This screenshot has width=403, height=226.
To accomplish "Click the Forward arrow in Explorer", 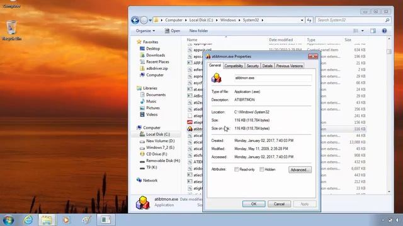I will coord(144,20).
